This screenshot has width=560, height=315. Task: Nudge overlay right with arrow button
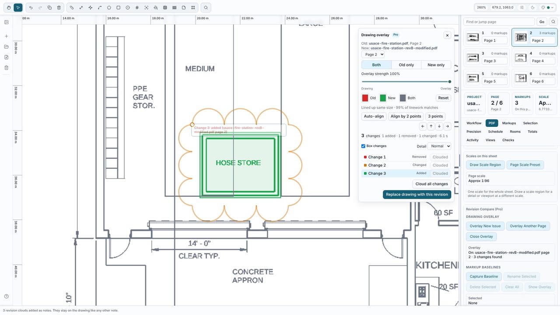pyautogui.click(x=447, y=126)
